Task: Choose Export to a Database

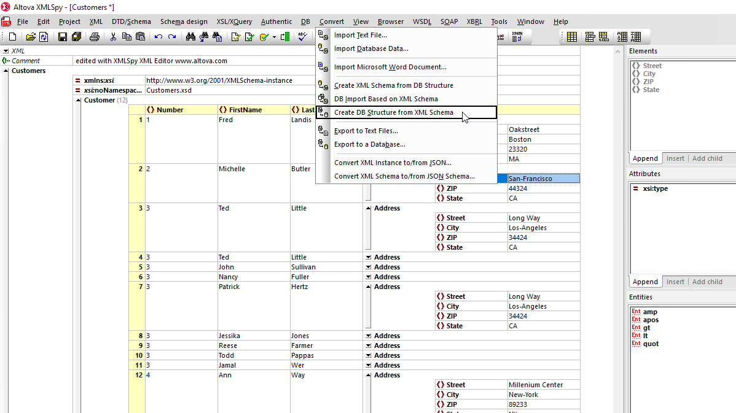Action: (x=407, y=144)
